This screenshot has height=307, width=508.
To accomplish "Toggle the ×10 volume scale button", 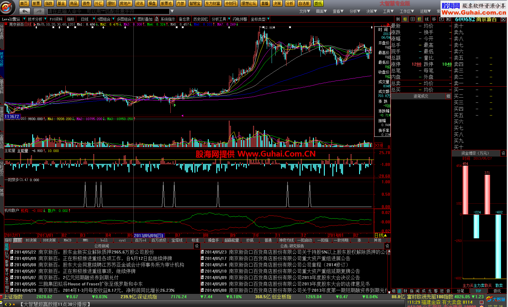I will click(379, 145).
